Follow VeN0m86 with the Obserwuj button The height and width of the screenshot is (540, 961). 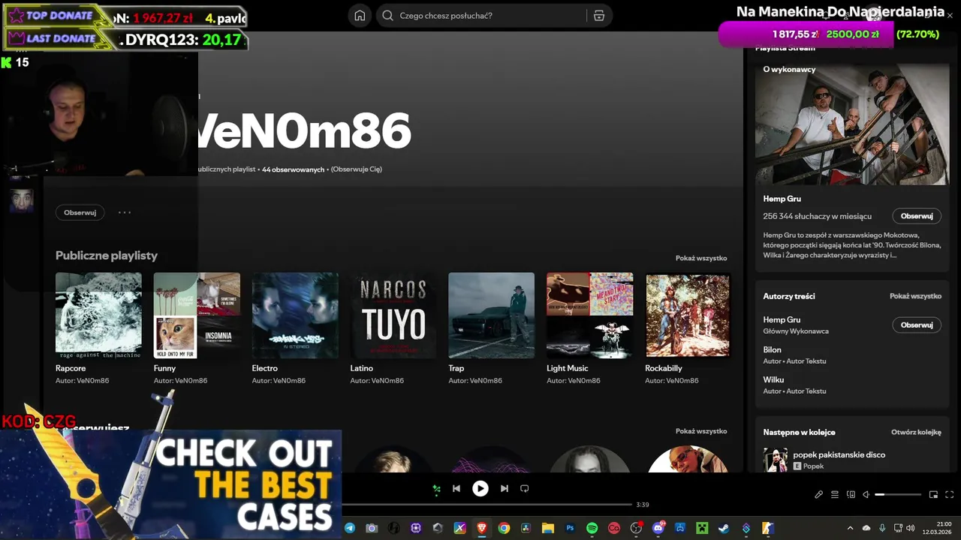click(80, 212)
